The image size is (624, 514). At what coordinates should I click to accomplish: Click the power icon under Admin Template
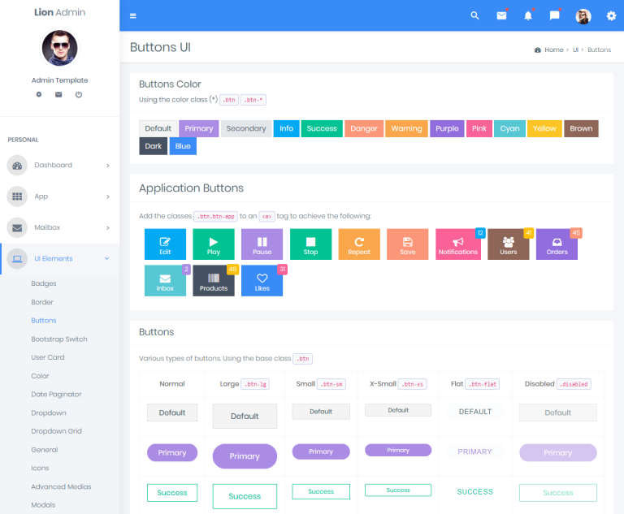79,95
